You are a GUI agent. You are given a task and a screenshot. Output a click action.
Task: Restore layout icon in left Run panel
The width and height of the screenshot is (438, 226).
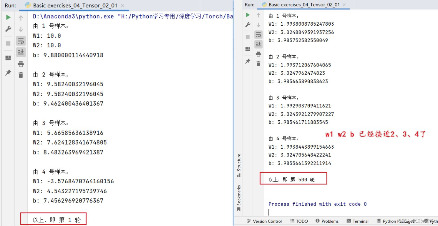pyautogui.click(x=8, y=58)
